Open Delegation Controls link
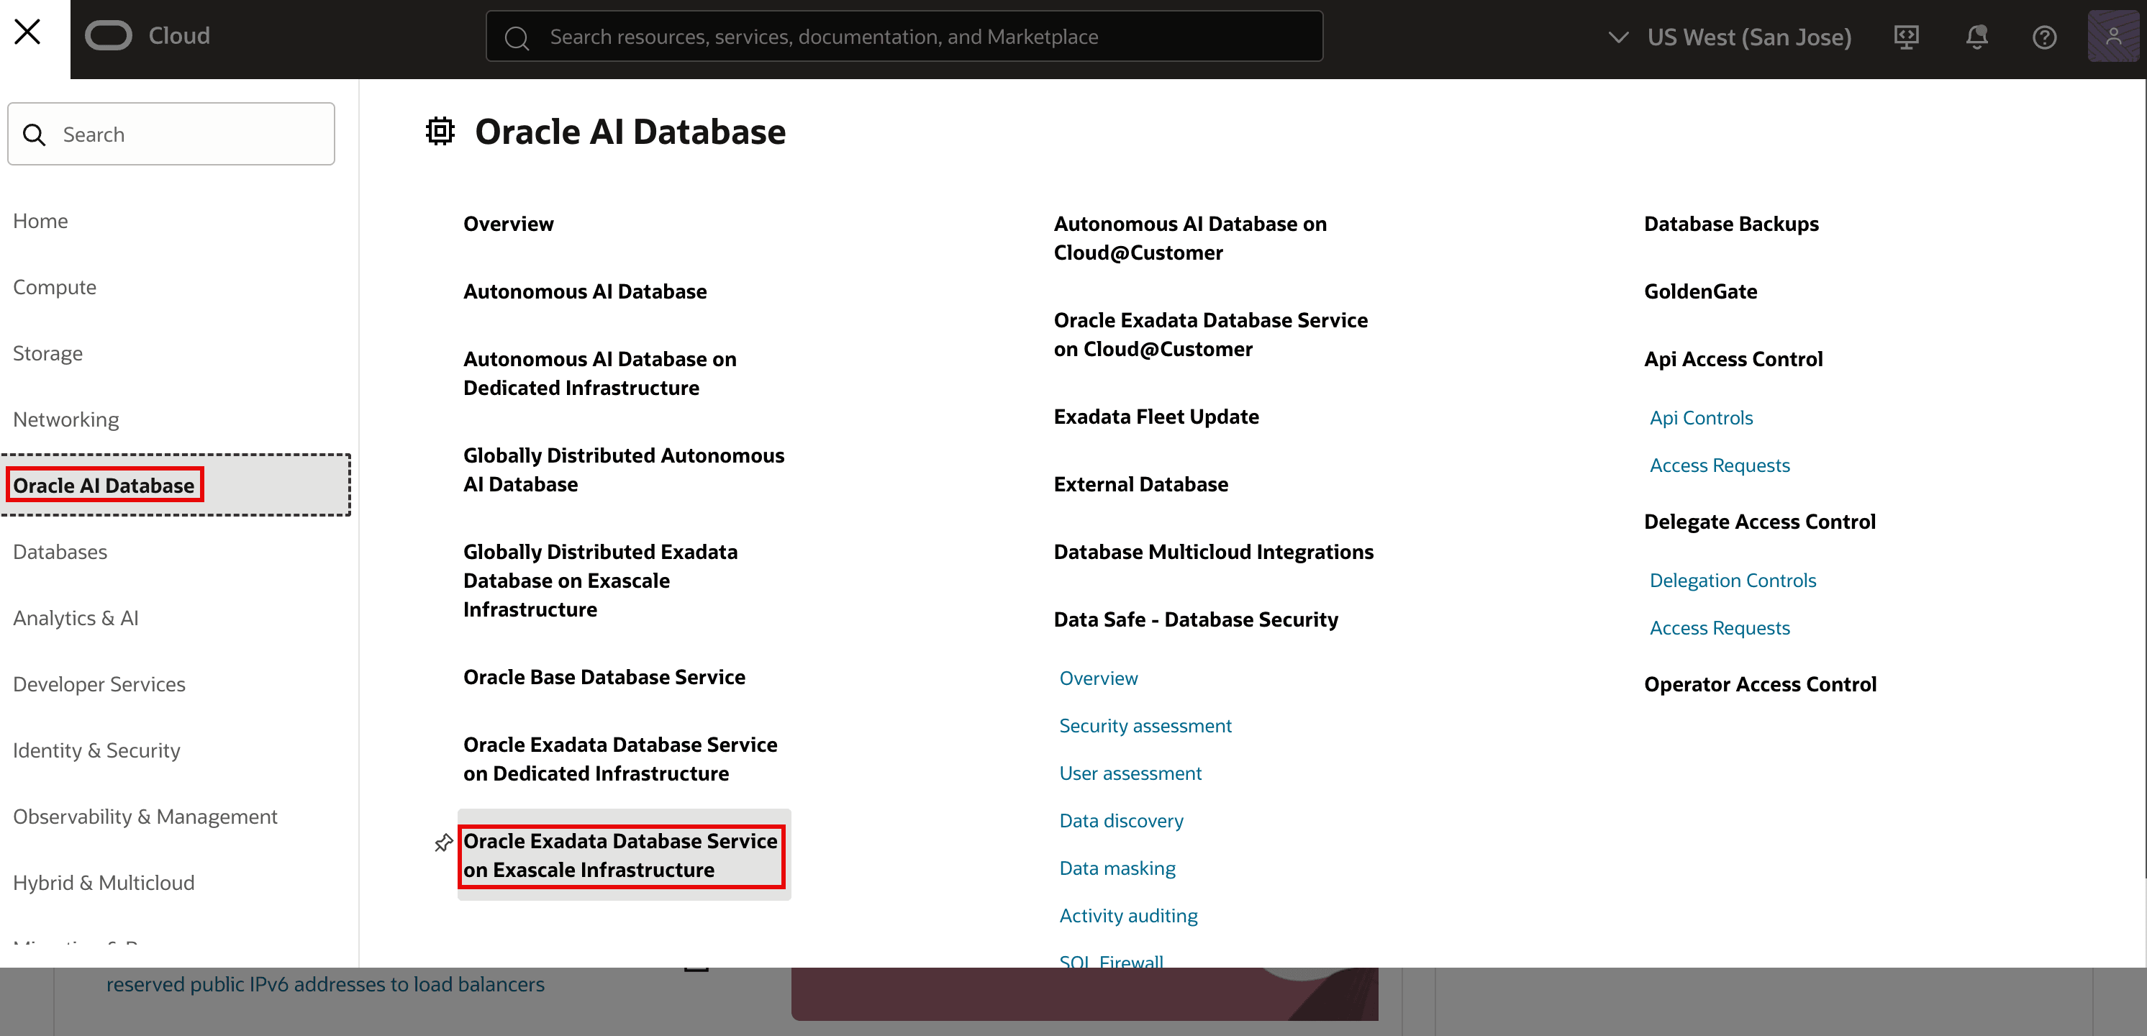Image resolution: width=2147 pixels, height=1036 pixels. pyautogui.click(x=1733, y=580)
